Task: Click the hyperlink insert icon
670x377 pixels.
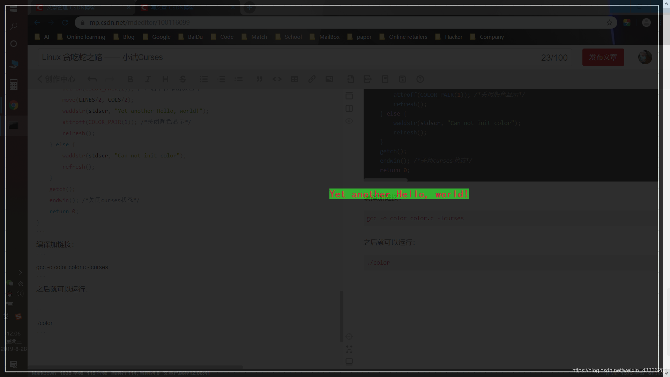Action: [312, 79]
